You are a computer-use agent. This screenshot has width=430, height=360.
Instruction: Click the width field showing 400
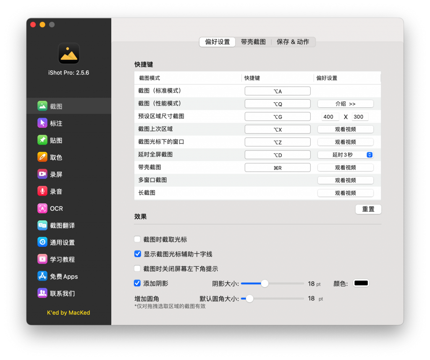[330, 116]
